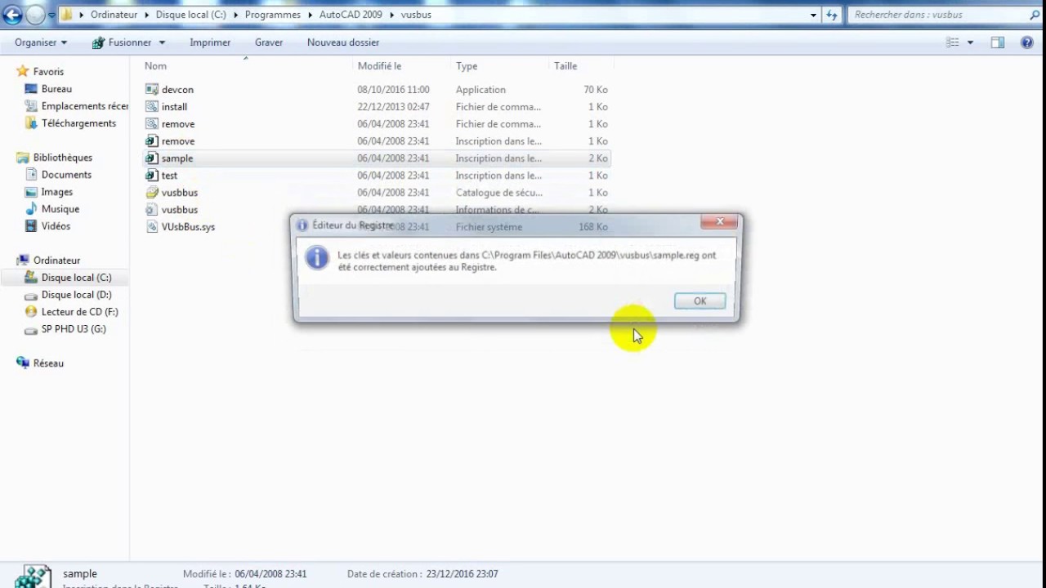Select the test registry file icon

(152, 176)
